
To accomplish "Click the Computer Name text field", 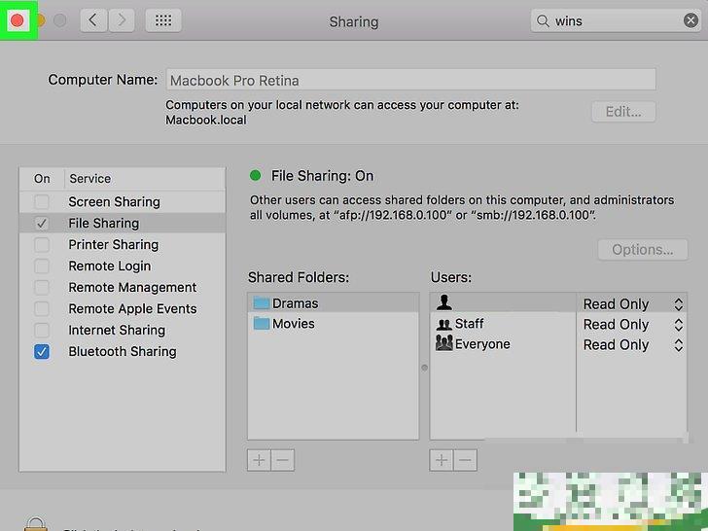I will click(411, 80).
